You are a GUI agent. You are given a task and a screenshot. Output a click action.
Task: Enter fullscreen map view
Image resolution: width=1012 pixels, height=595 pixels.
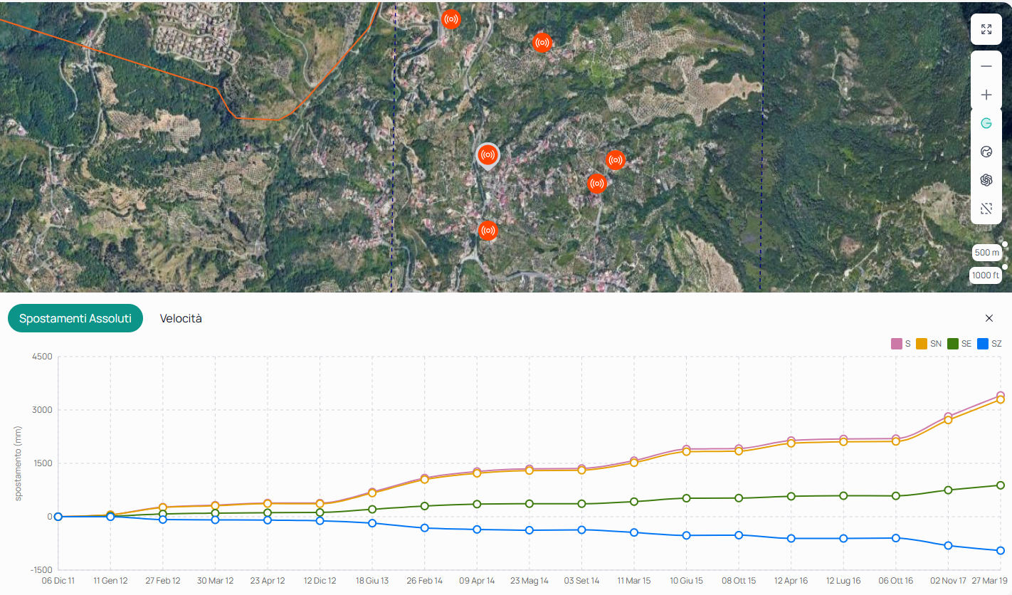[x=986, y=29]
